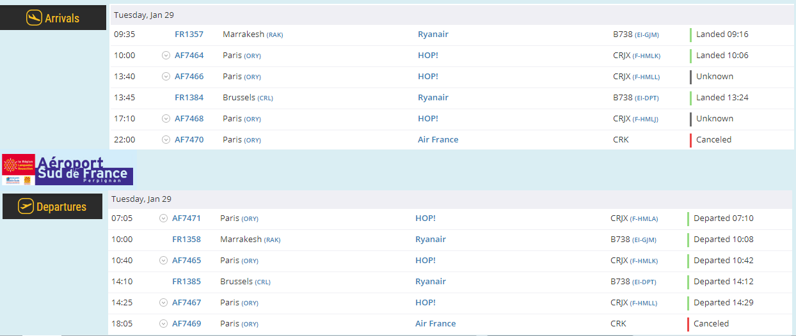Click the Arrivals plane icon
The image size is (796, 336).
(34, 18)
